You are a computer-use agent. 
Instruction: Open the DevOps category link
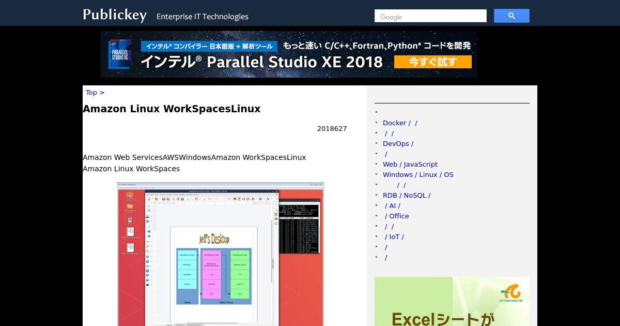[398, 143]
